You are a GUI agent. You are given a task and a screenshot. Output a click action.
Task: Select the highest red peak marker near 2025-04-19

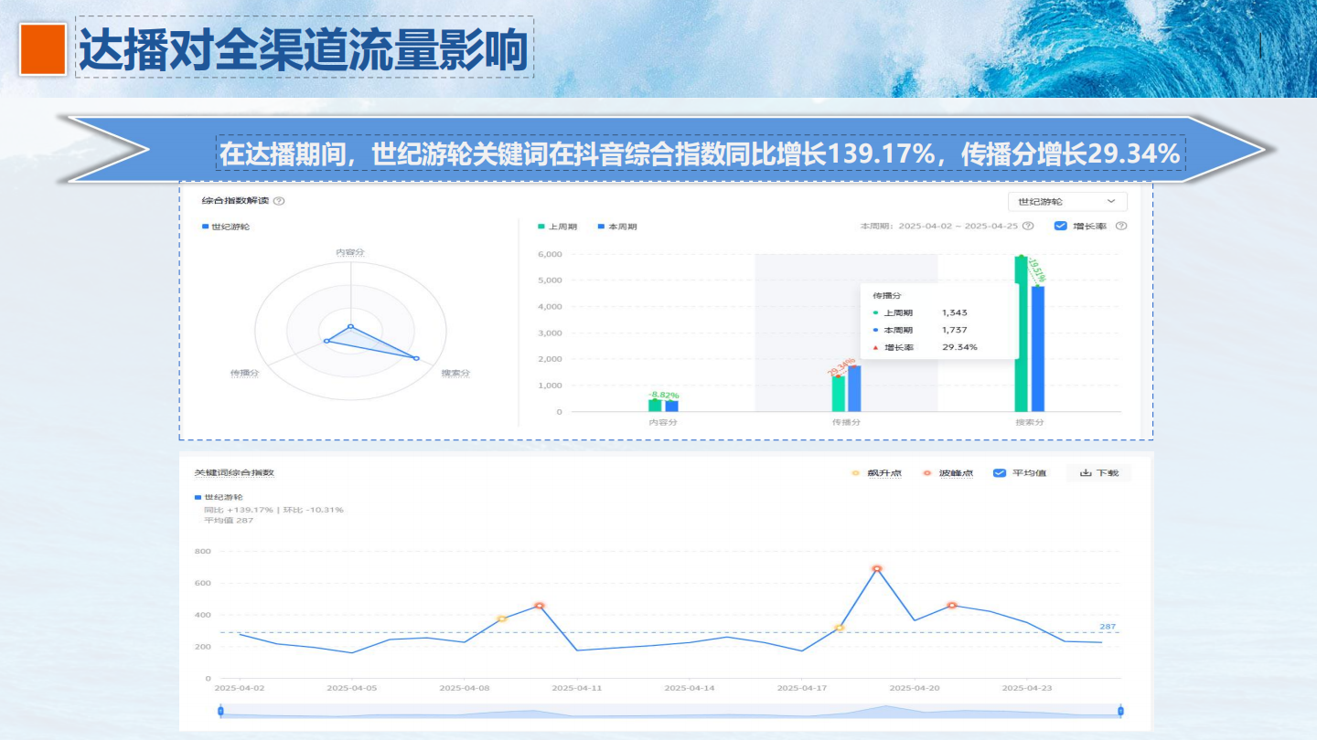[x=877, y=568]
